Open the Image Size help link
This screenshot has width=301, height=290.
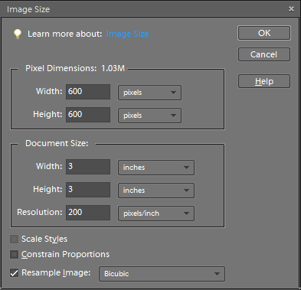(x=128, y=34)
